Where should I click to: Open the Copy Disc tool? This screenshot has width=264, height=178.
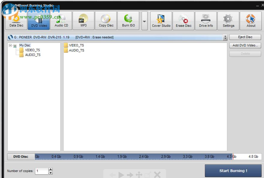[x=106, y=21]
